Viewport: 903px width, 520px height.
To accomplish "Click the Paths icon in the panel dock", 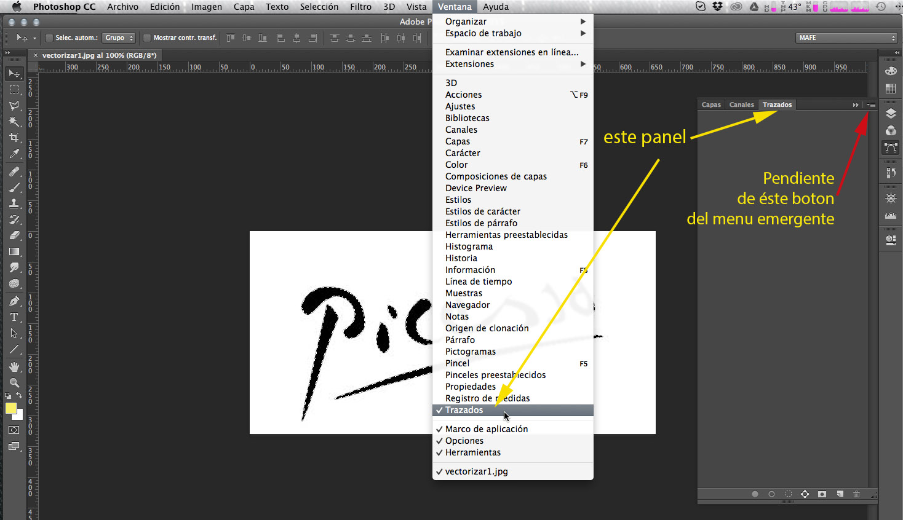I will 890,148.
